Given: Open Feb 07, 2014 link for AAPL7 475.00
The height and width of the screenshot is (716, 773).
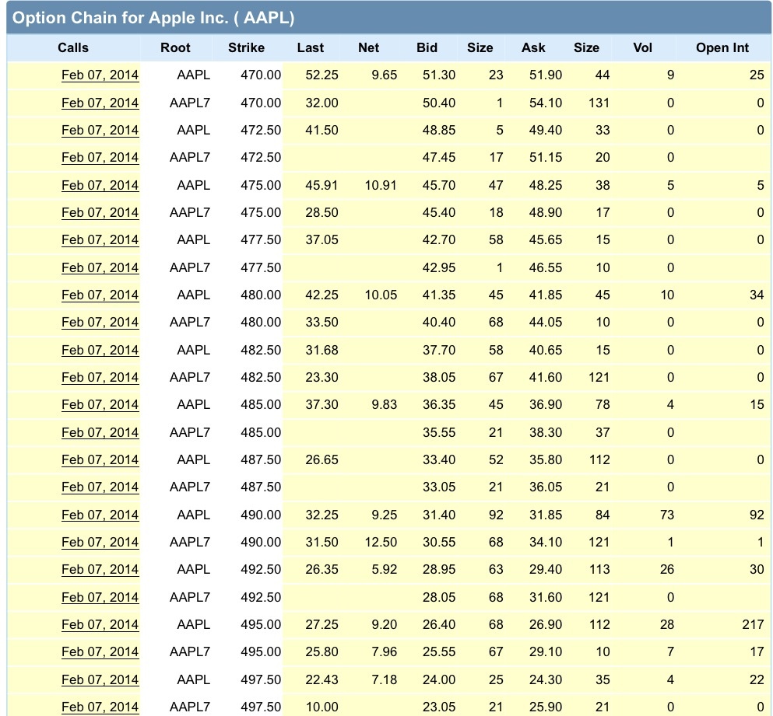Looking at the screenshot, I should 100,213.
